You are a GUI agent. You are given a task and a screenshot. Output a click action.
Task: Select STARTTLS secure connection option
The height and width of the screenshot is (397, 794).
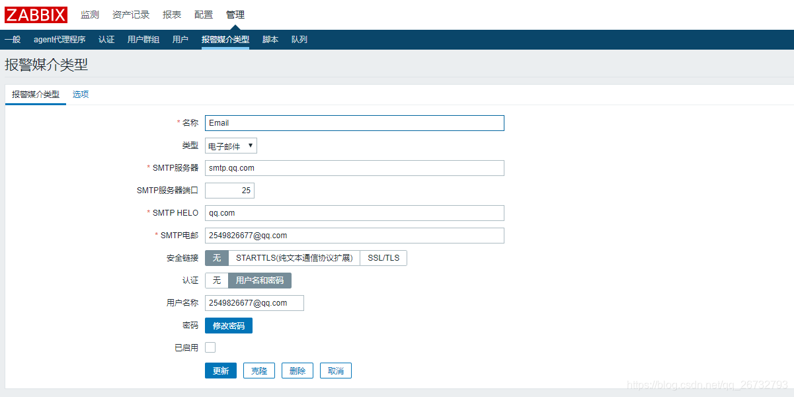(295, 258)
